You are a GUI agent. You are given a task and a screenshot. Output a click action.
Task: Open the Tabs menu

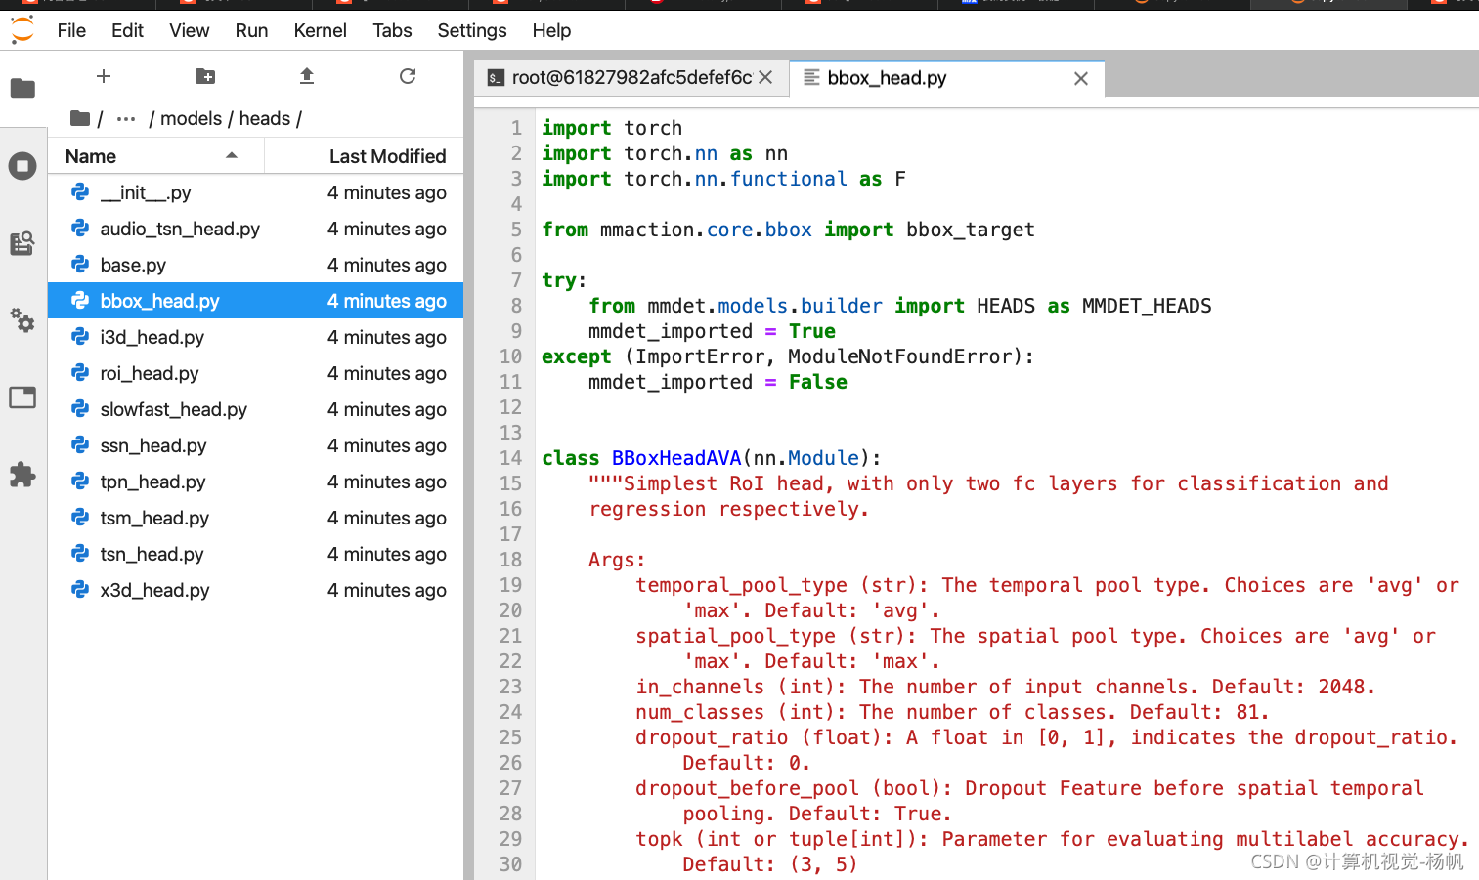click(392, 30)
